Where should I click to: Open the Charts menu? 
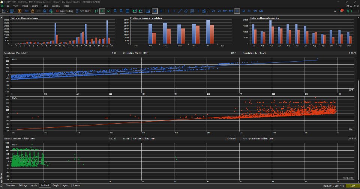pyautogui.click(x=35, y=6)
